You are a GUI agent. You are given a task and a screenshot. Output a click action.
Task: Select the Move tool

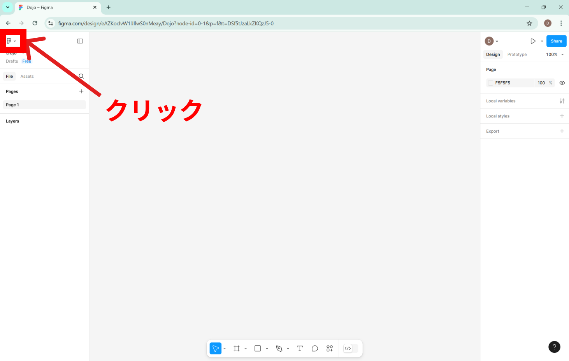tap(216, 349)
